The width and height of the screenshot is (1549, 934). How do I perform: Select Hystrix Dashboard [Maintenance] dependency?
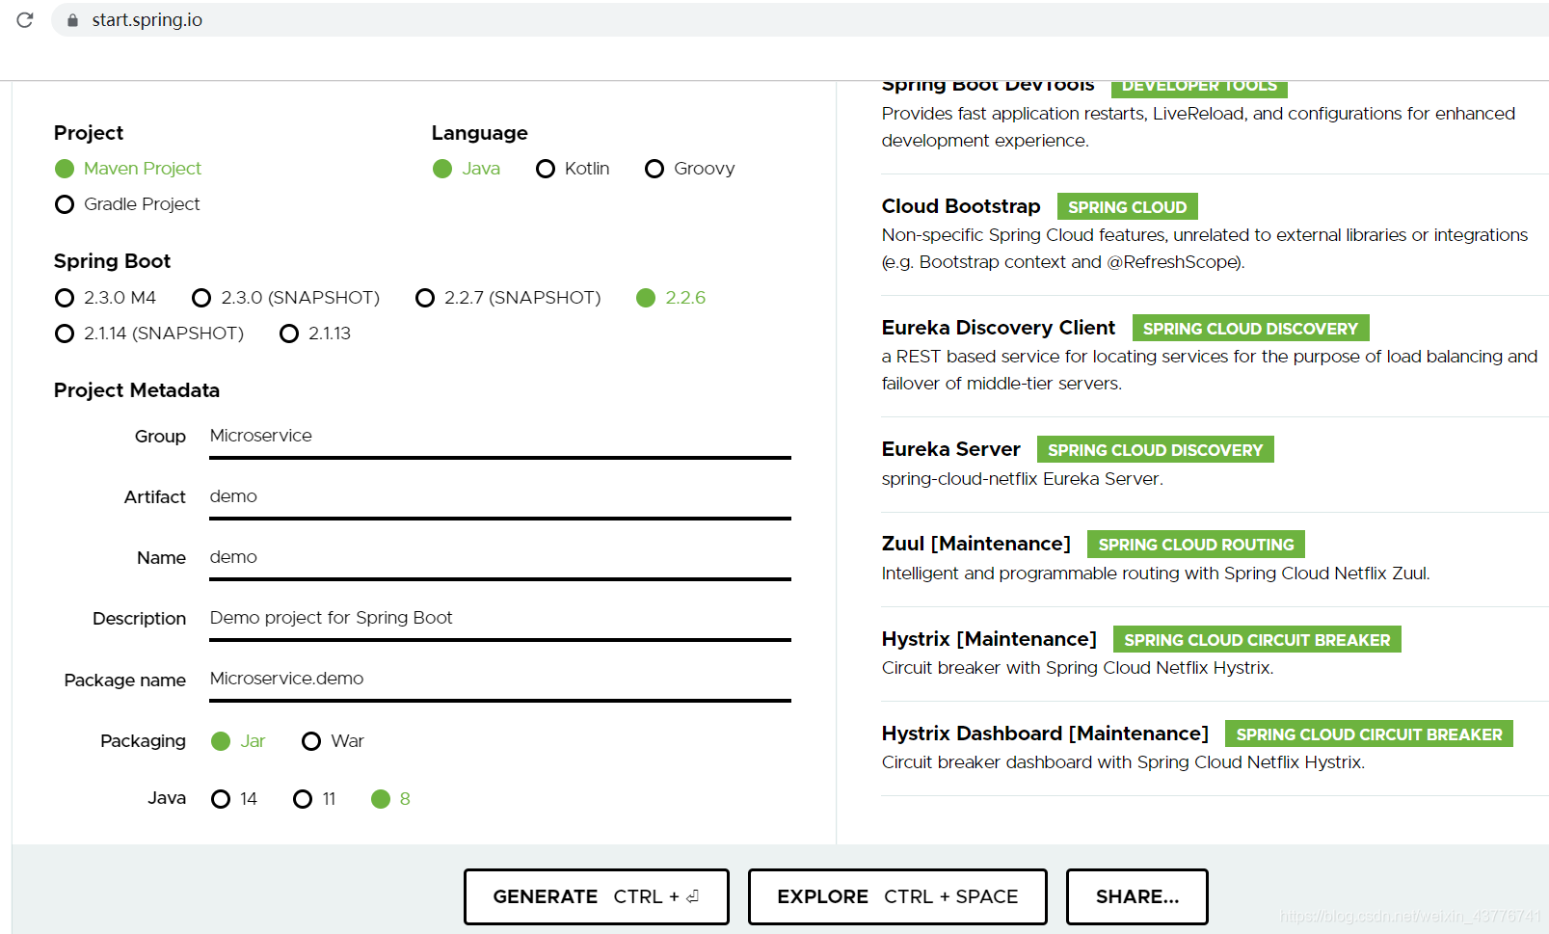(1045, 734)
